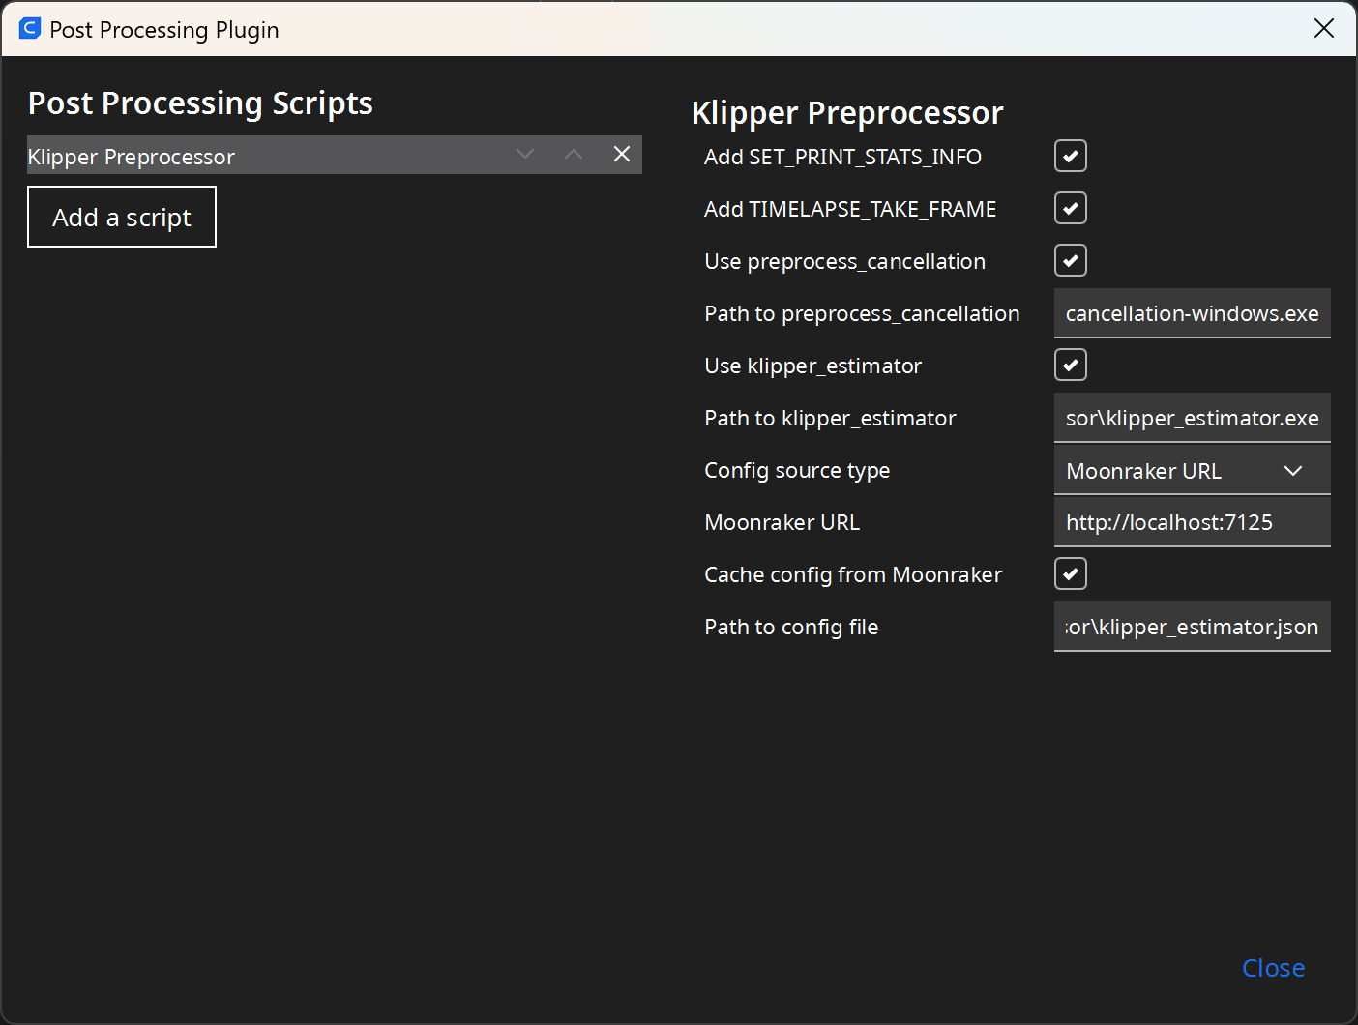
Task: Edit the Moonraker URL localhost:7125 field
Action: coord(1192,522)
